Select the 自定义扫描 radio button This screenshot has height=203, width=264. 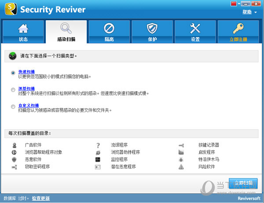click(x=13, y=107)
